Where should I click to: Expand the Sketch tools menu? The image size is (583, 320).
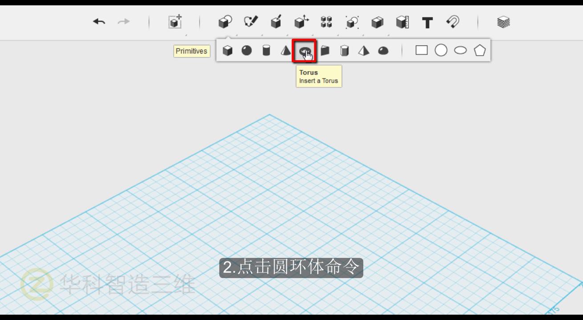pos(251,22)
